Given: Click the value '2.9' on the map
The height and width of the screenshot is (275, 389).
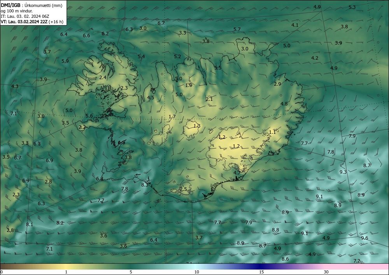Looking at the screenshot, I should click(x=277, y=84).
